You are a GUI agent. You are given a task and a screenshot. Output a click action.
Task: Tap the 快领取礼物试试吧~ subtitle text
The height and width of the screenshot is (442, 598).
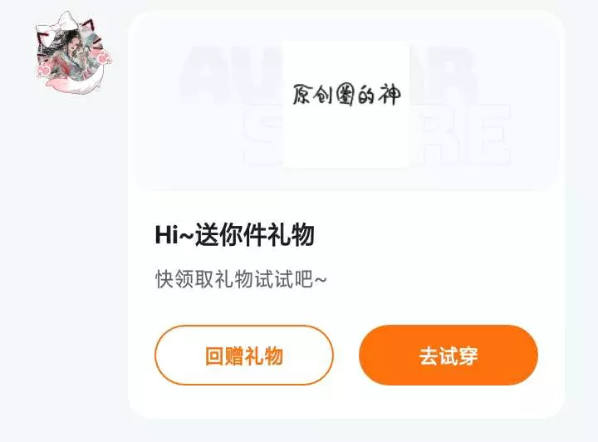click(241, 279)
